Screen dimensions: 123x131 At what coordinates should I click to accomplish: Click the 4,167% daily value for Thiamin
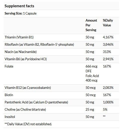tap(108, 37)
